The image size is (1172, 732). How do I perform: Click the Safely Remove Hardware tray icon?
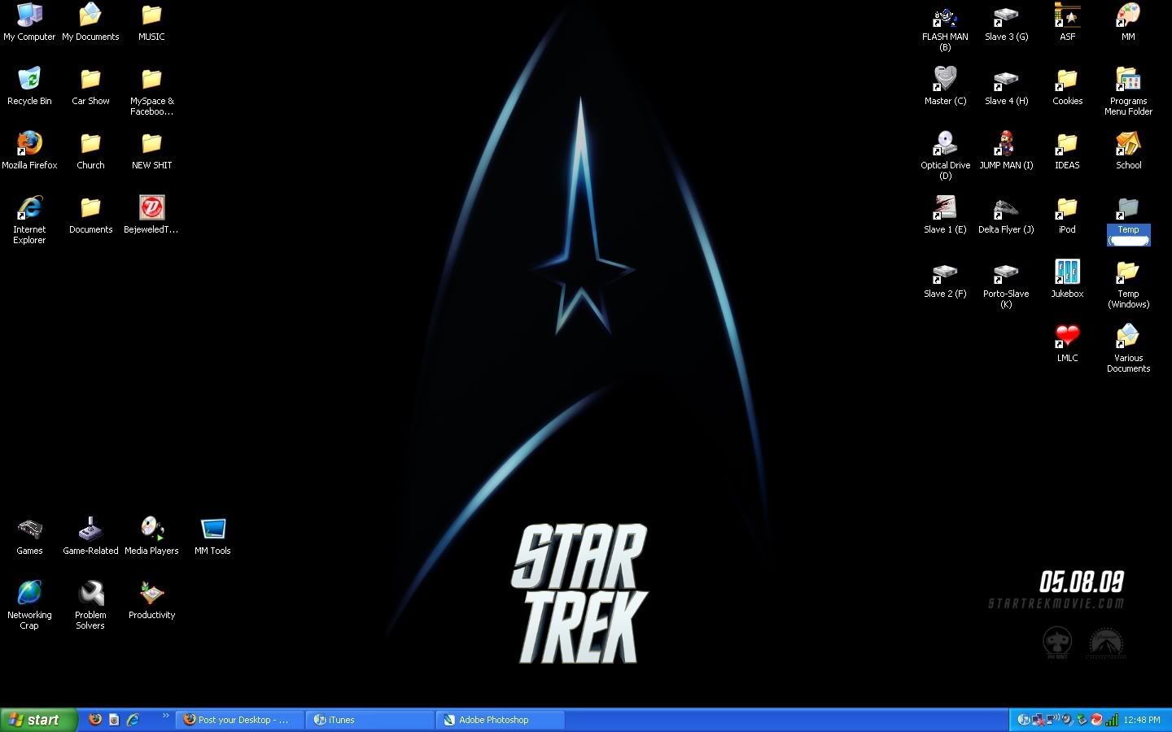(1082, 720)
